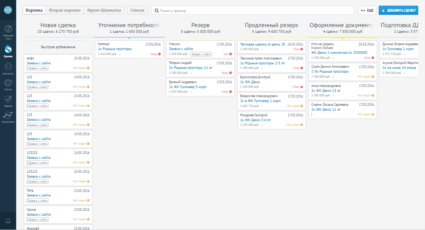Screen dimensions: 425x230
Task: Click the Продленный резерв column header
Action: click(271, 25)
